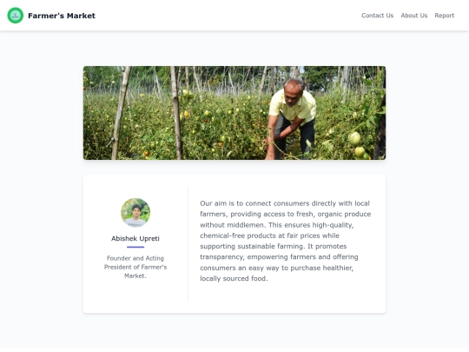Click the tilted bamboo pole in banner
Image resolution: width=469 pixels, height=352 pixels.
tap(121, 113)
